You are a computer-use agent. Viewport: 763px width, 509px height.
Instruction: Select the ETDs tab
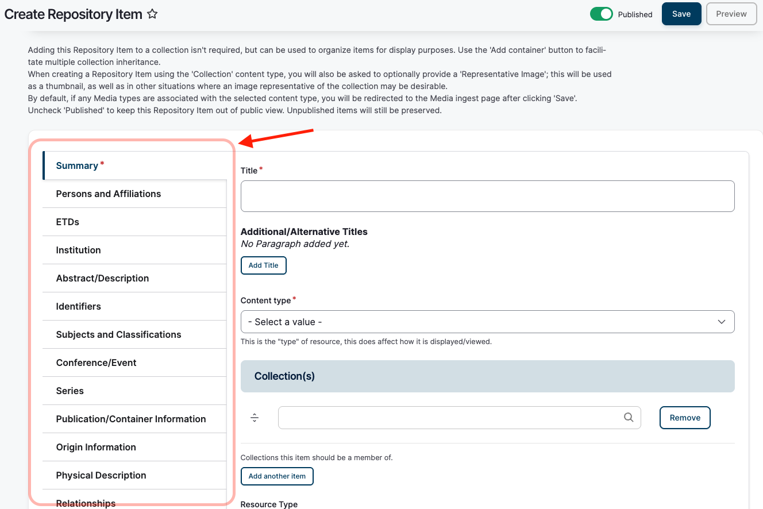[x=135, y=222]
